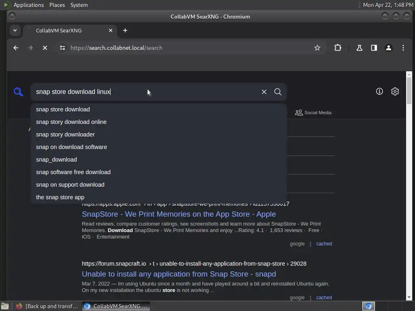This screenshot has height=311, width=415.
Task: Open "Unable to install any application" result
Action: pyautogui.click(x=179, y=274)
